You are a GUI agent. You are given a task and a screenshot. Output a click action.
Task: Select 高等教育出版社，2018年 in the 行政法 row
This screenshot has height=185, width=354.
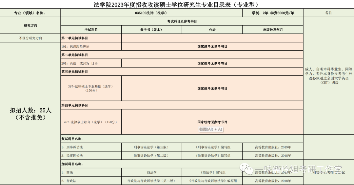point(273,181)
